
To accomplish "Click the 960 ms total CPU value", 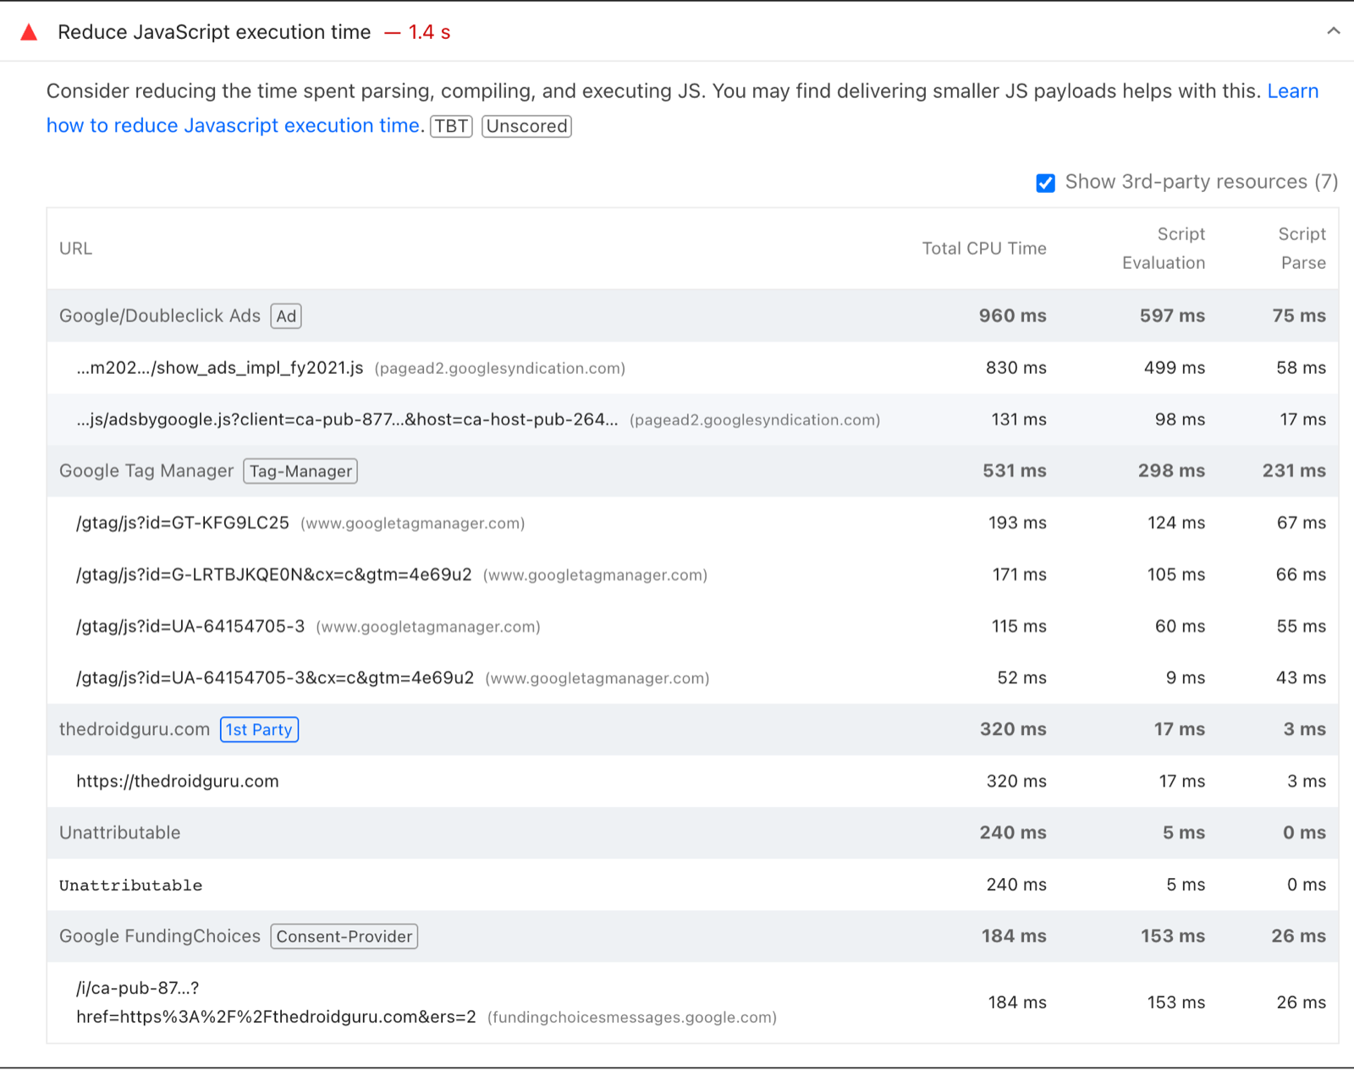I will 1013,316.
